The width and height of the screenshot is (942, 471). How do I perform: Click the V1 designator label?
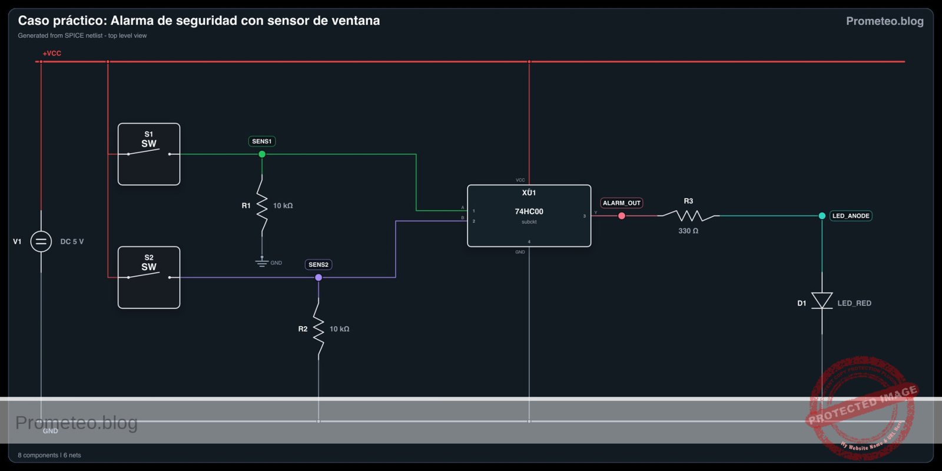coord(17,241)
